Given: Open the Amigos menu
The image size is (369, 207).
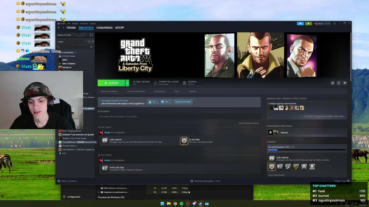Looking at the screenshot, I should [75, 24].
